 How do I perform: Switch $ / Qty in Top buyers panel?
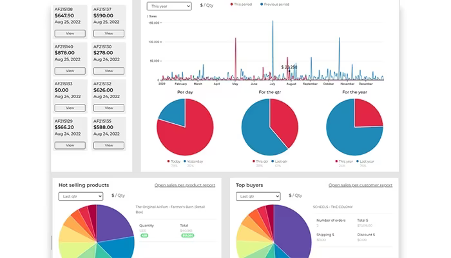(295, 195)
